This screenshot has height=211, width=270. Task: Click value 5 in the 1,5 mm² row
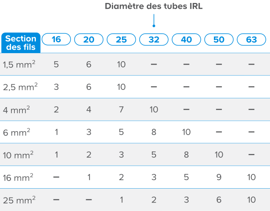click(x=57, y=65)
